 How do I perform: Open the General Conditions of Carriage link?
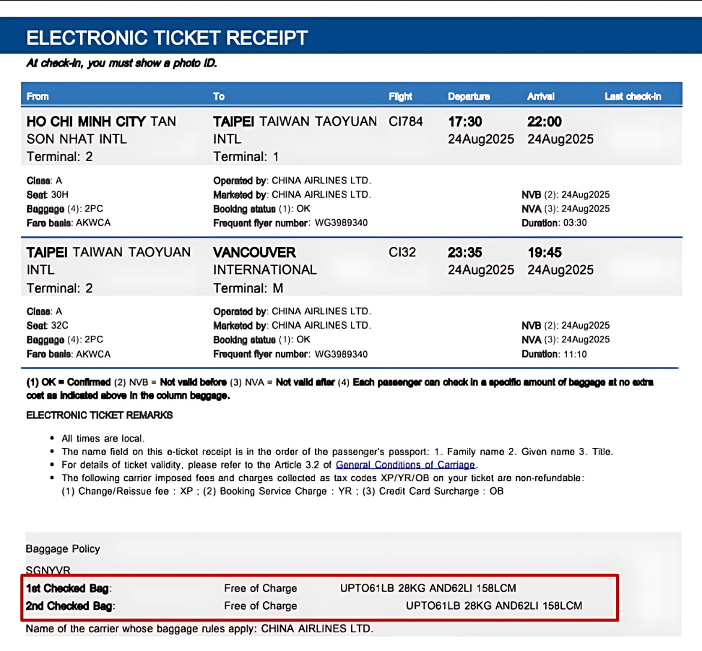[406, 465]
